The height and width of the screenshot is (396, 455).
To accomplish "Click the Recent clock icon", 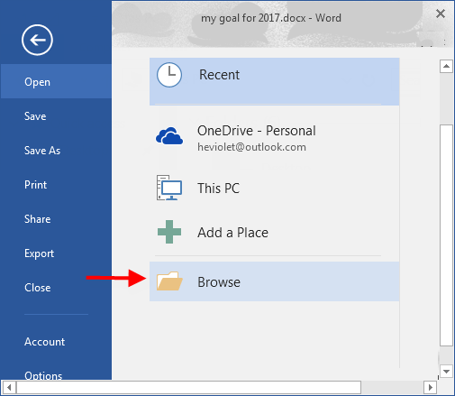I will 169,75.
